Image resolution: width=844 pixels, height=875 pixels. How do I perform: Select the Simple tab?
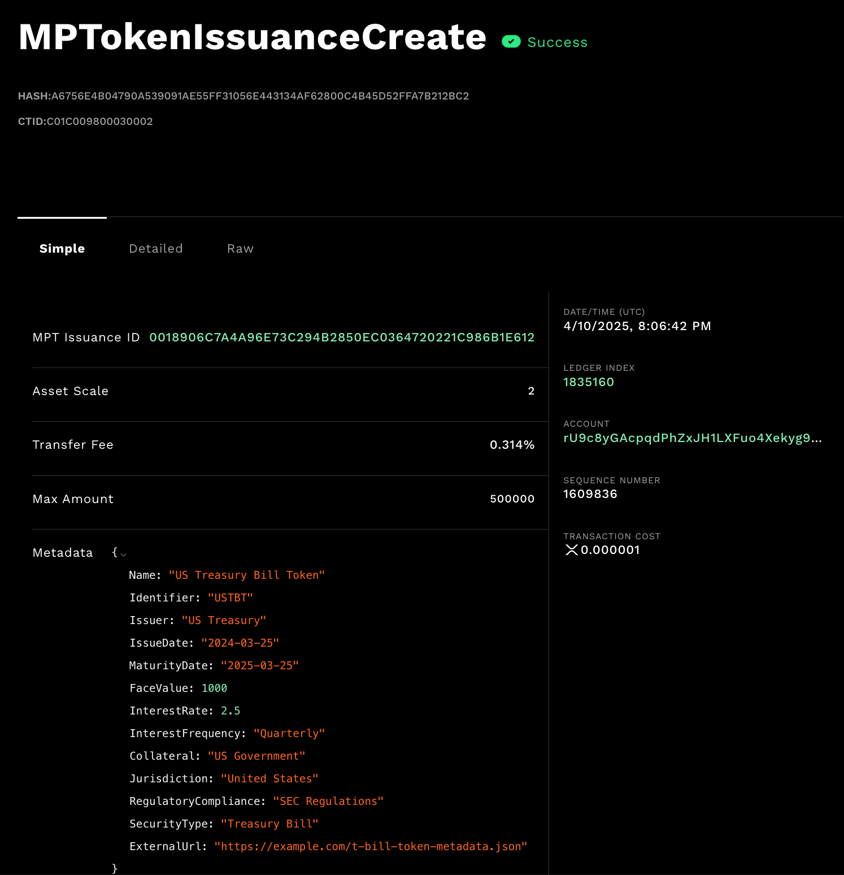tap(62, 249)
